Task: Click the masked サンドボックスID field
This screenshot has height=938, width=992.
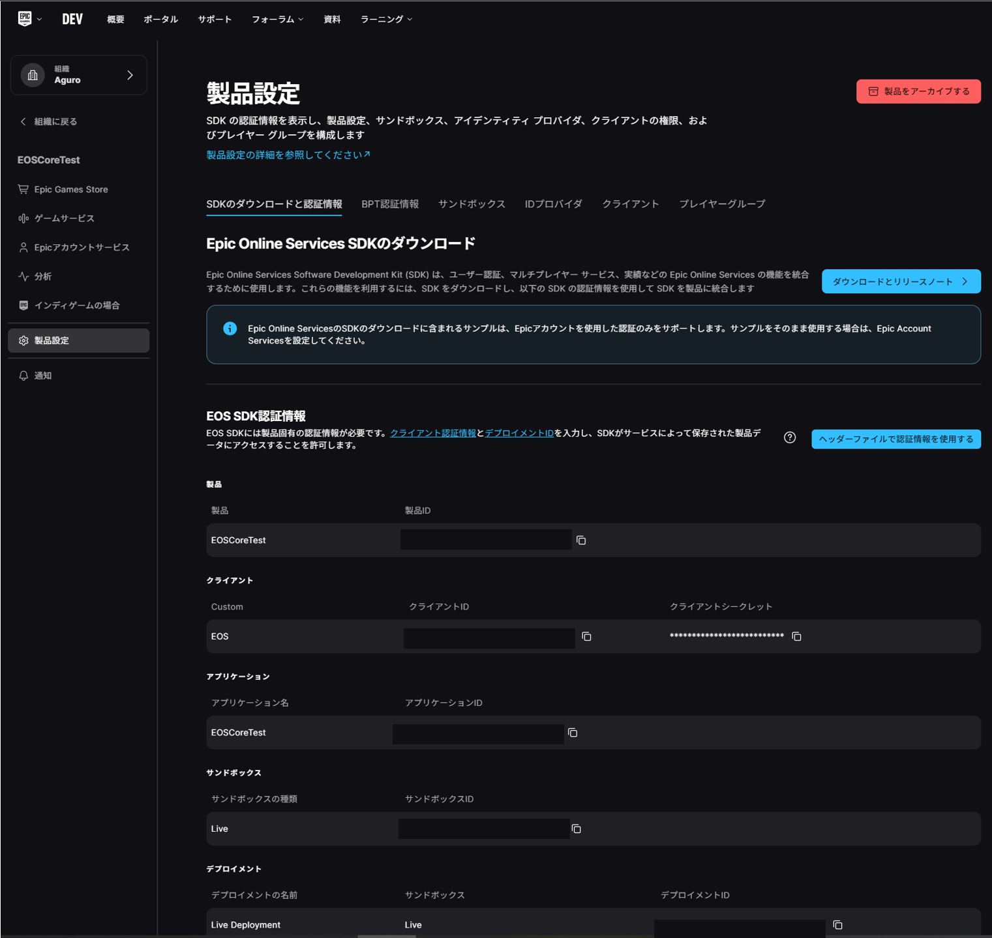Action: tap(484, 828)
